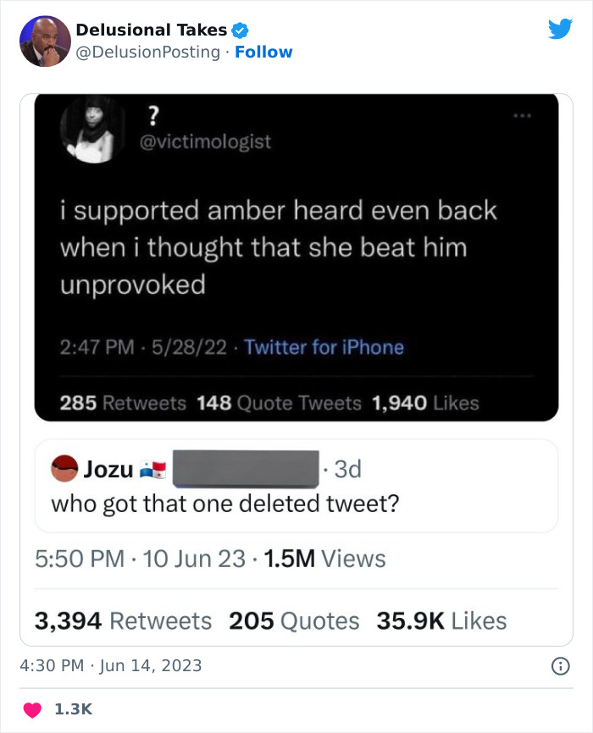The image size is (593, 733).
Task: Click the Follow link
Action: [x=263, y=52]
